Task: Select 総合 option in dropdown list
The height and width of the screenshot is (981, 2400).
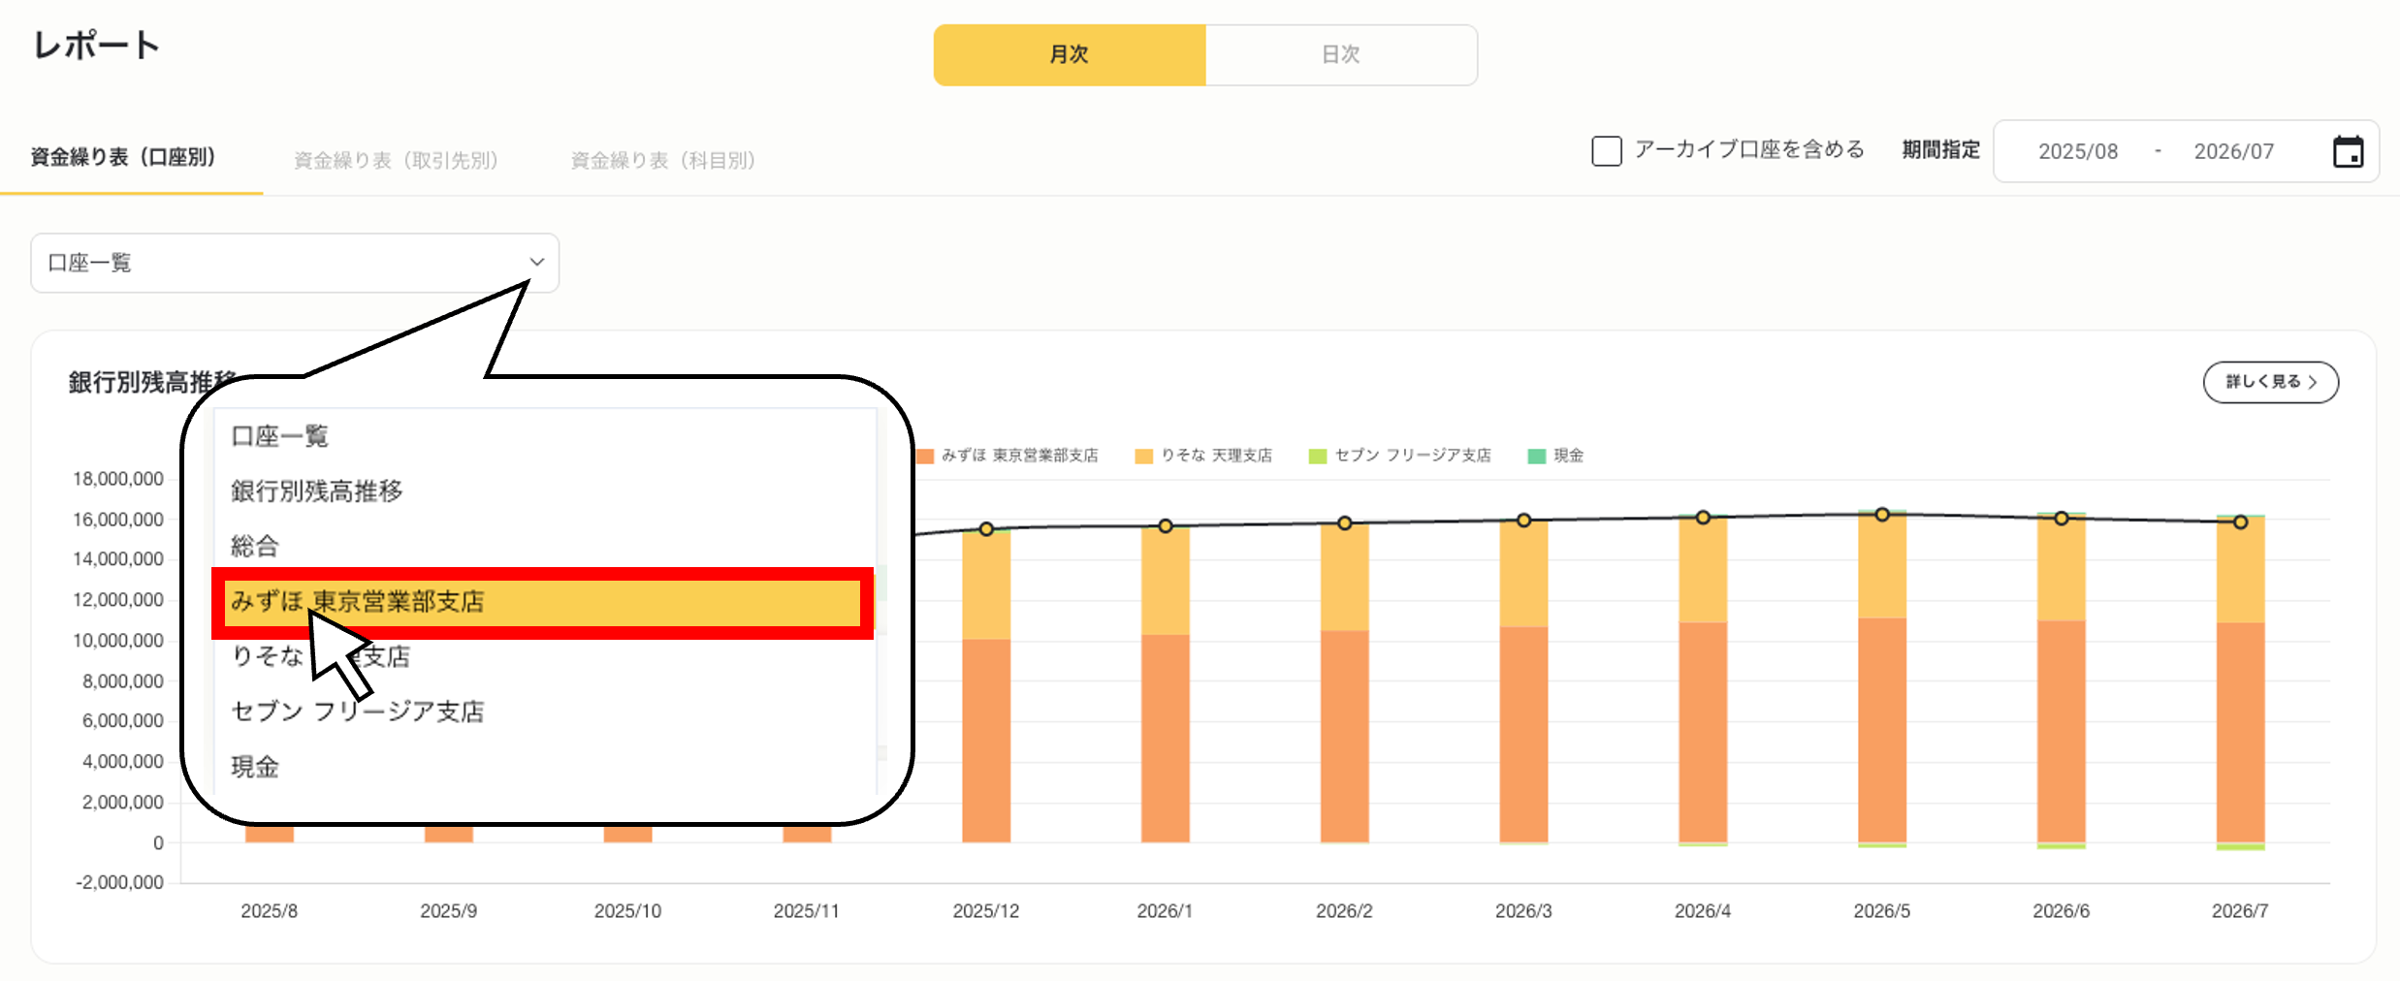Action: tap(255, 546)
